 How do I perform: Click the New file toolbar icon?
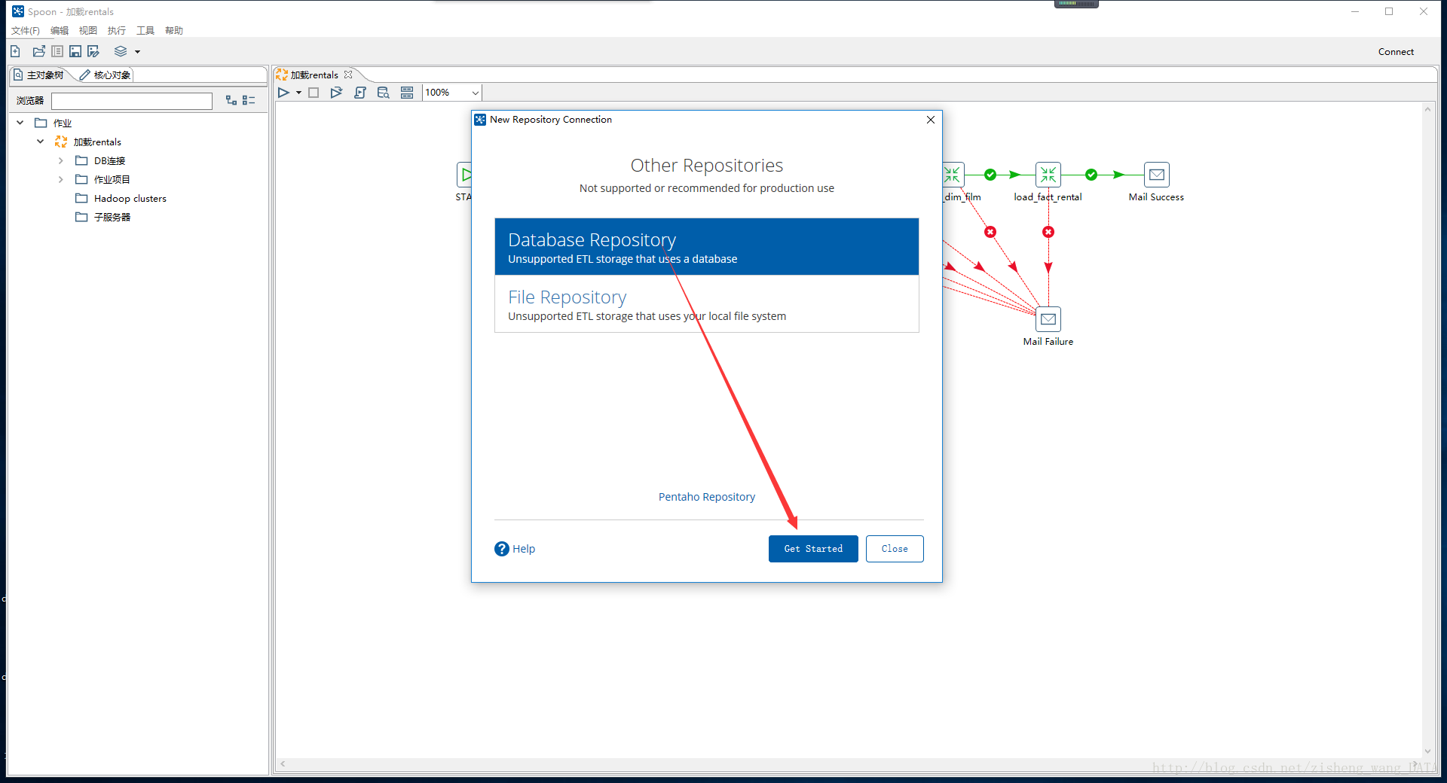(x=15, y=51)
